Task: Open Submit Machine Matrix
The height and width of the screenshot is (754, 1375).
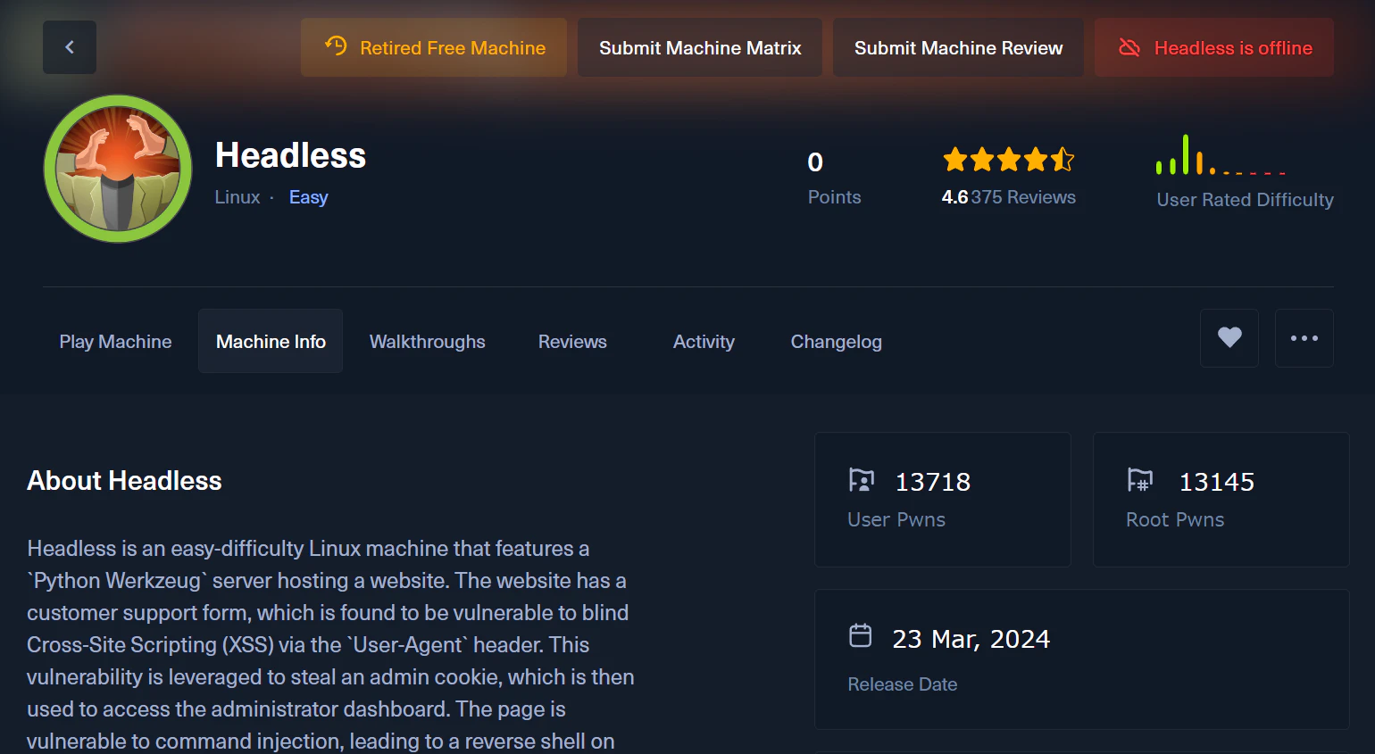Action: [700, 47]
